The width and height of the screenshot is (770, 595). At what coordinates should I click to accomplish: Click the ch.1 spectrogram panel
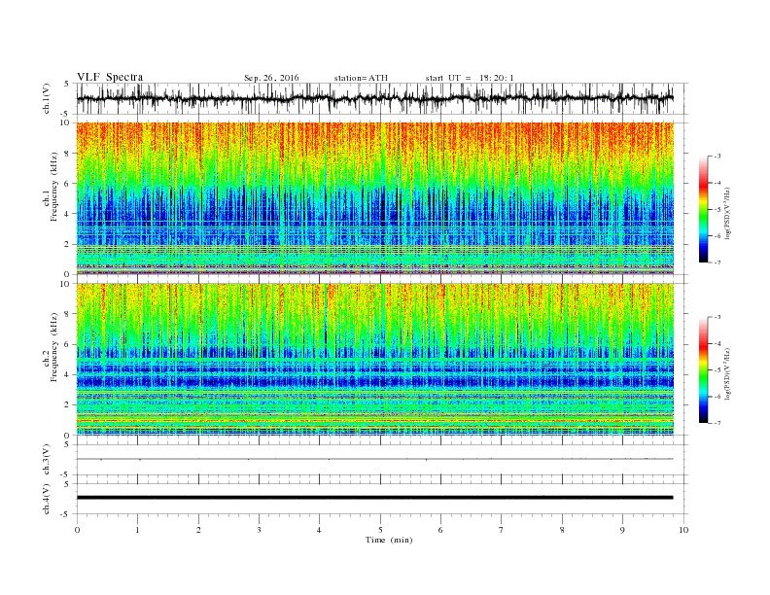click(x=375, y=198)
